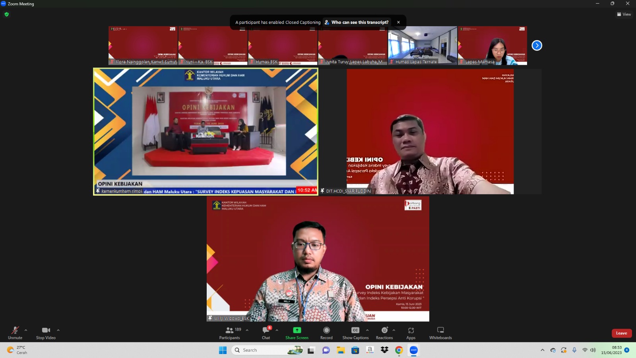This screenshot has width=636, height=358.
Task: Open the Reactions menu
Action: 384,333
